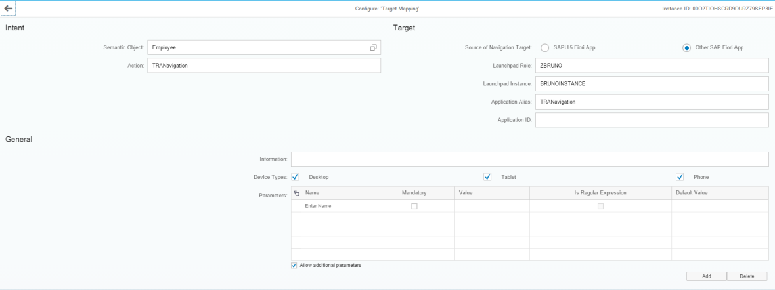Screen dimensions: 775x290
Task: Uncheck the Desktop device type
Action: tap(296, 177)
